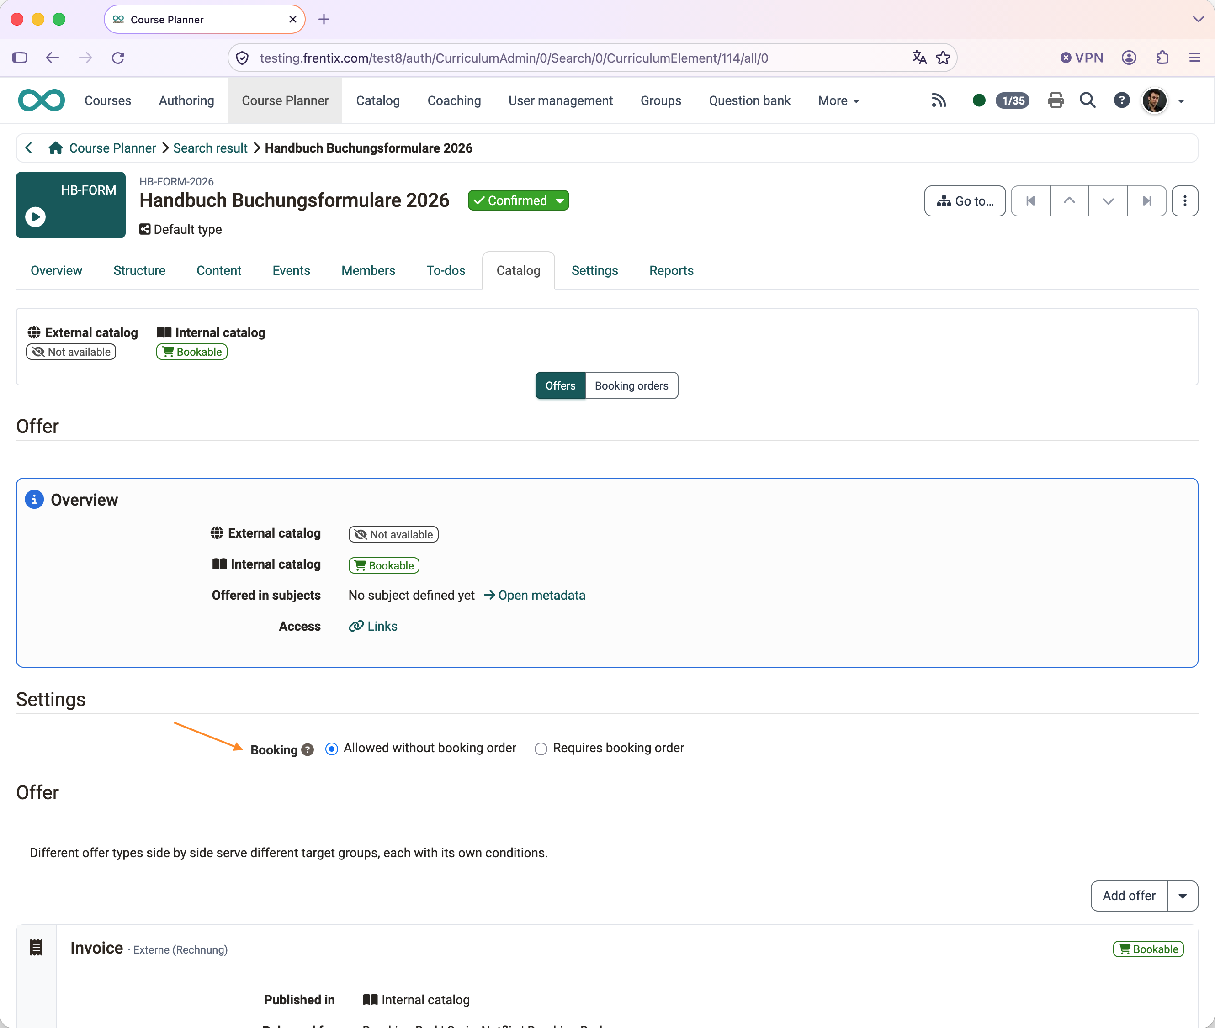Open the help question mark icon
The height and width of the screenshot is (1028, 1215).
[x=1121, y=101]
